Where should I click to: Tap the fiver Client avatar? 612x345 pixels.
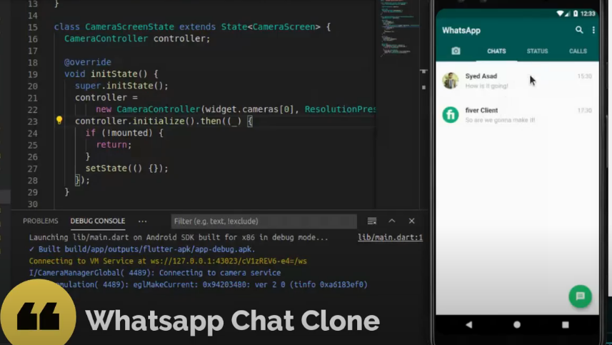pyautogui.click(x=451, y=115)
